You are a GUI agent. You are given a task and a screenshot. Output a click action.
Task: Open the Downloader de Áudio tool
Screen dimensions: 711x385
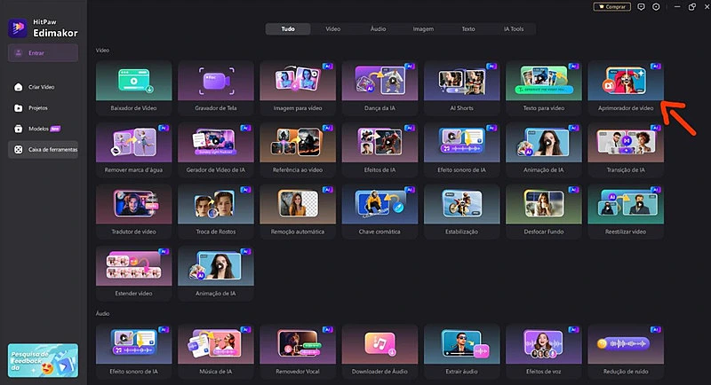click(379, 346)
